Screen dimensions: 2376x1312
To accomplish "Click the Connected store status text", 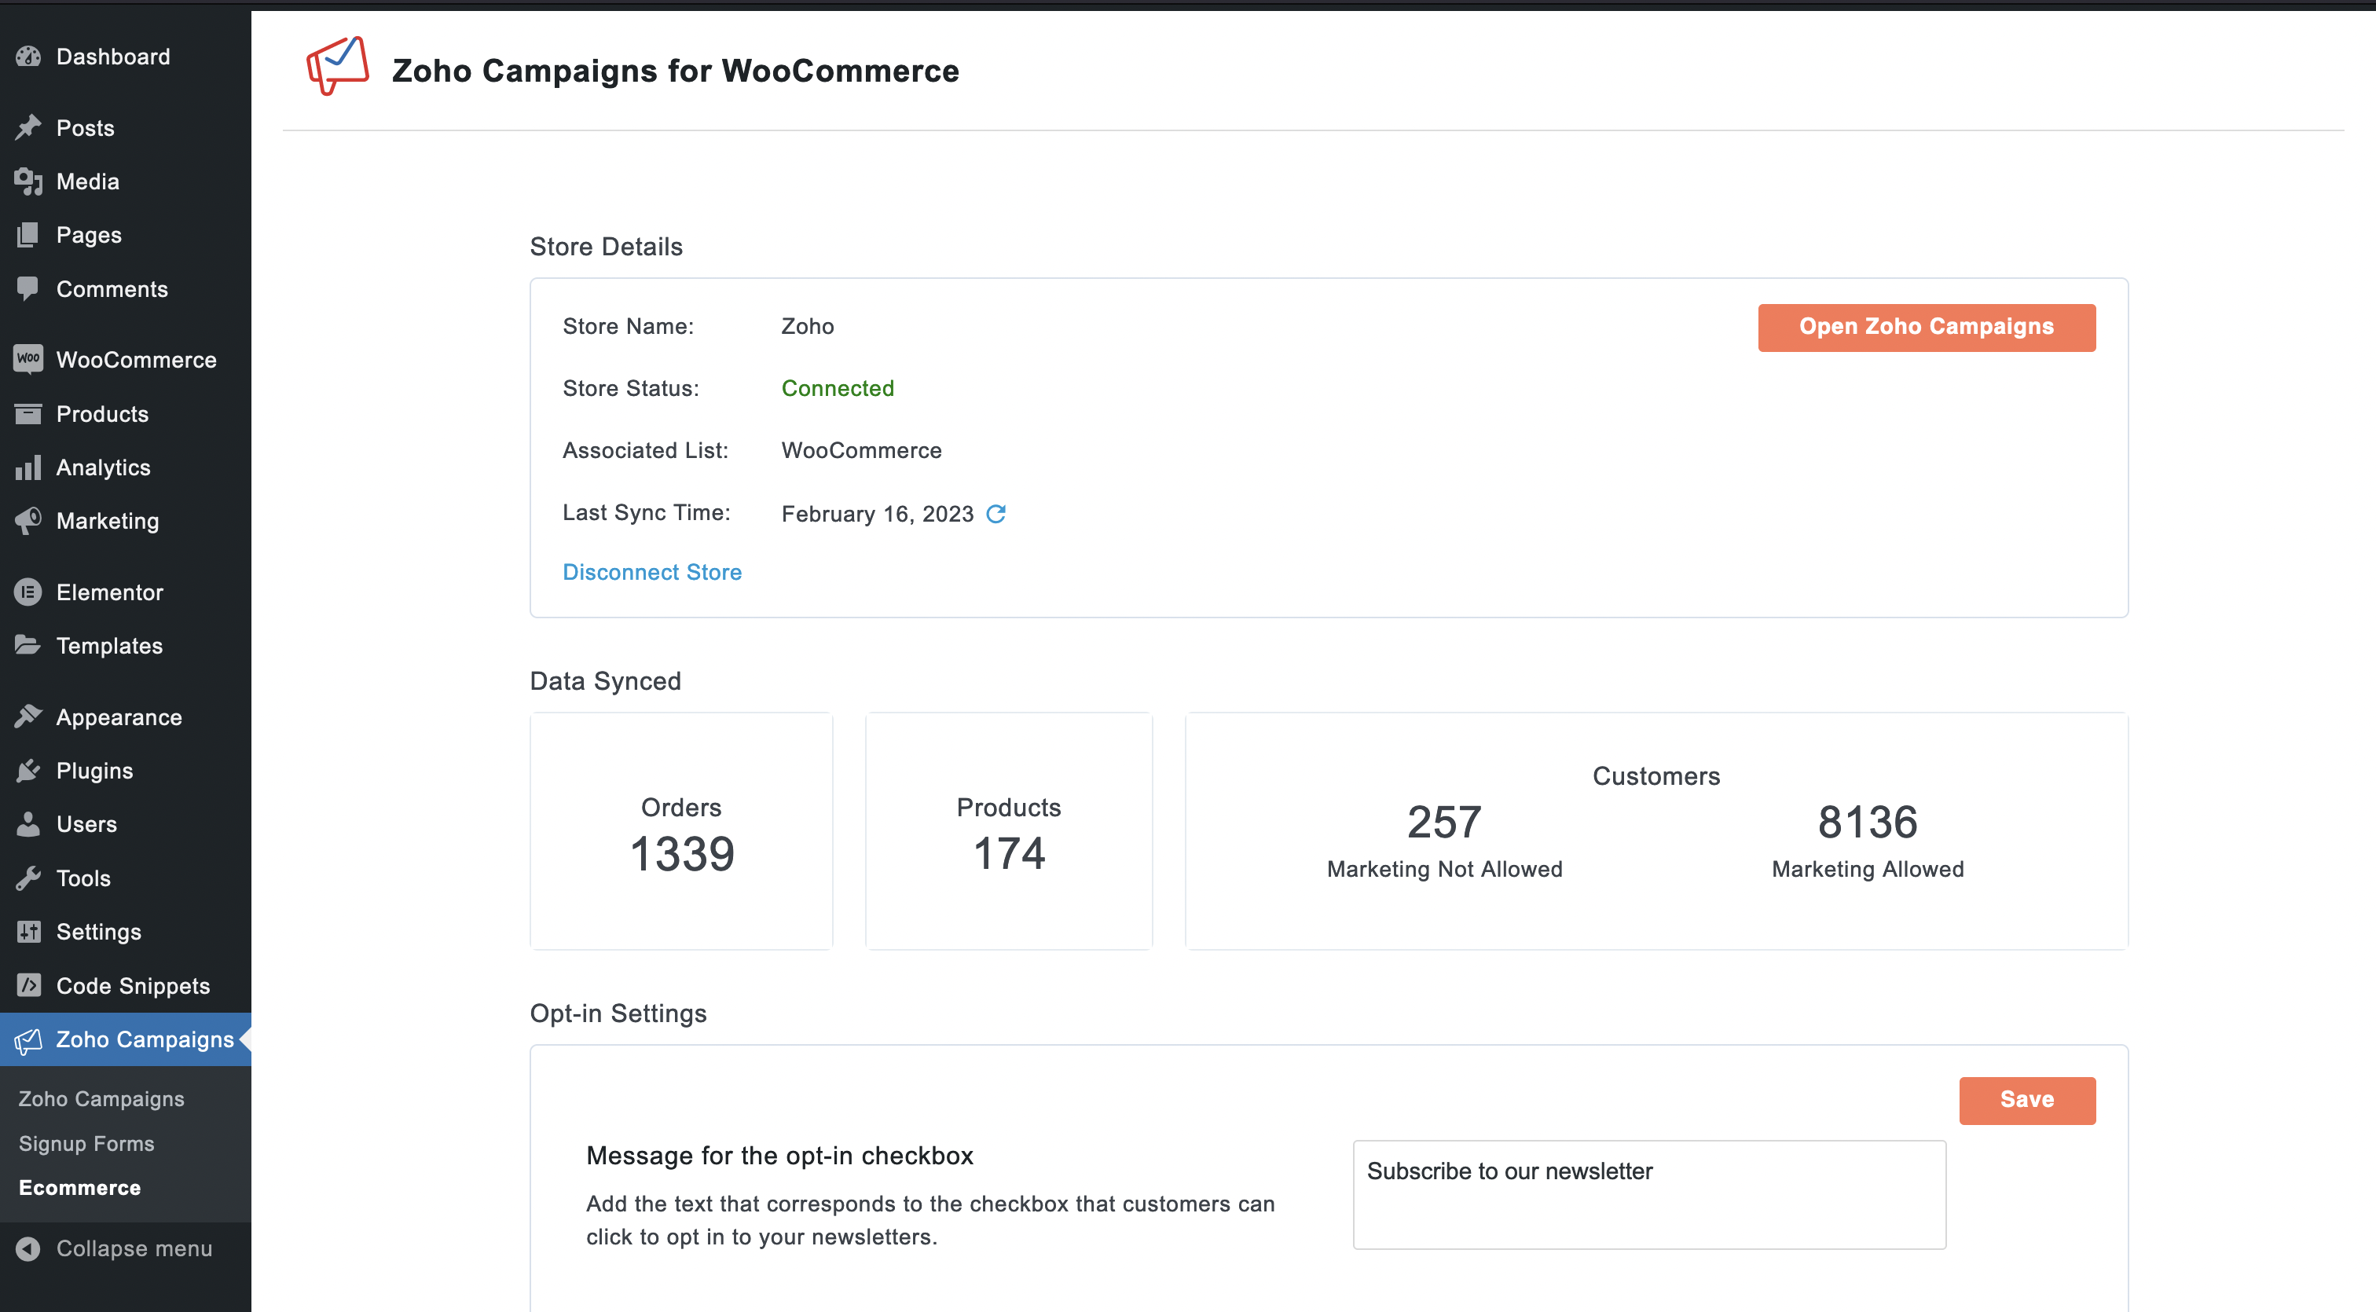I will 838,388.
